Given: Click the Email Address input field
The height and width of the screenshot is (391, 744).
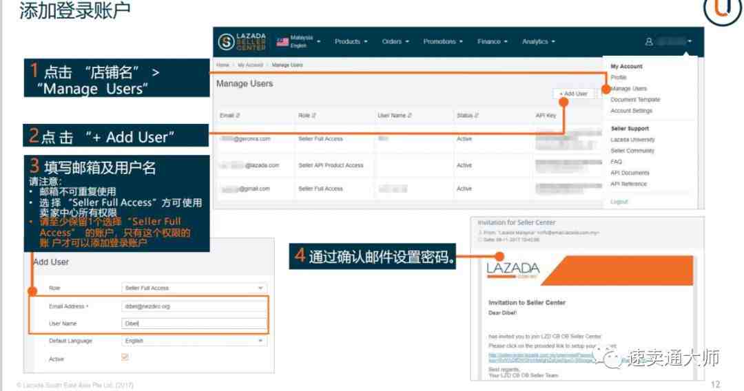Looking at the screenshot, I should pyautogui.click(x=194, y=306).
